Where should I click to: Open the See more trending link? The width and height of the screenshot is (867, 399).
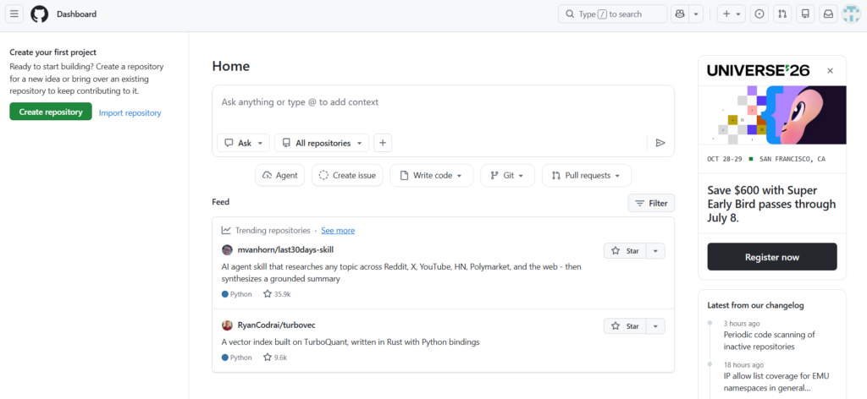(x=338, y=230)
